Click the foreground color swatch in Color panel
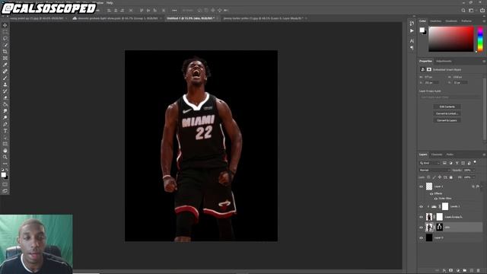Image resolution: width=487 pixels, height=274 pixels. 422,30
